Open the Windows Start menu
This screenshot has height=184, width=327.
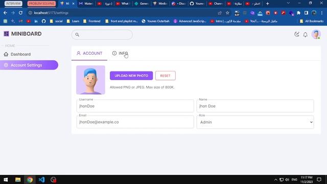(6, 179)
